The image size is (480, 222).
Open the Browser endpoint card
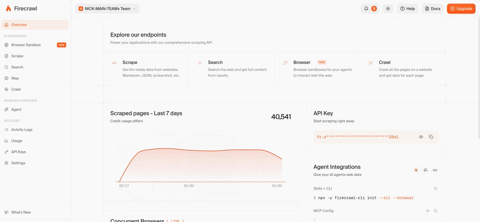pyautogui.click(x=318, y=69)
